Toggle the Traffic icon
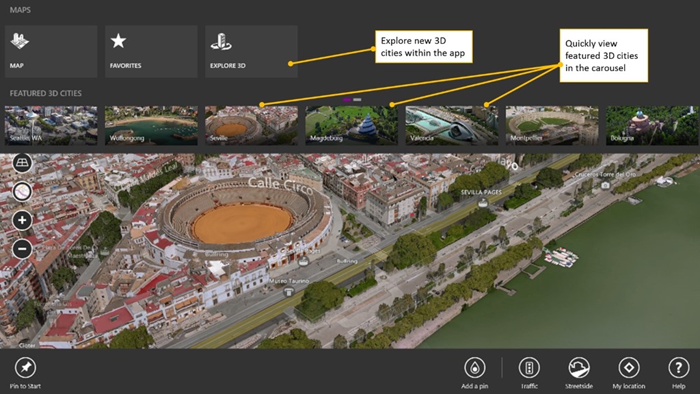This screenshot has height=394, width=700. pyautogui.click(x=529, y=367)
